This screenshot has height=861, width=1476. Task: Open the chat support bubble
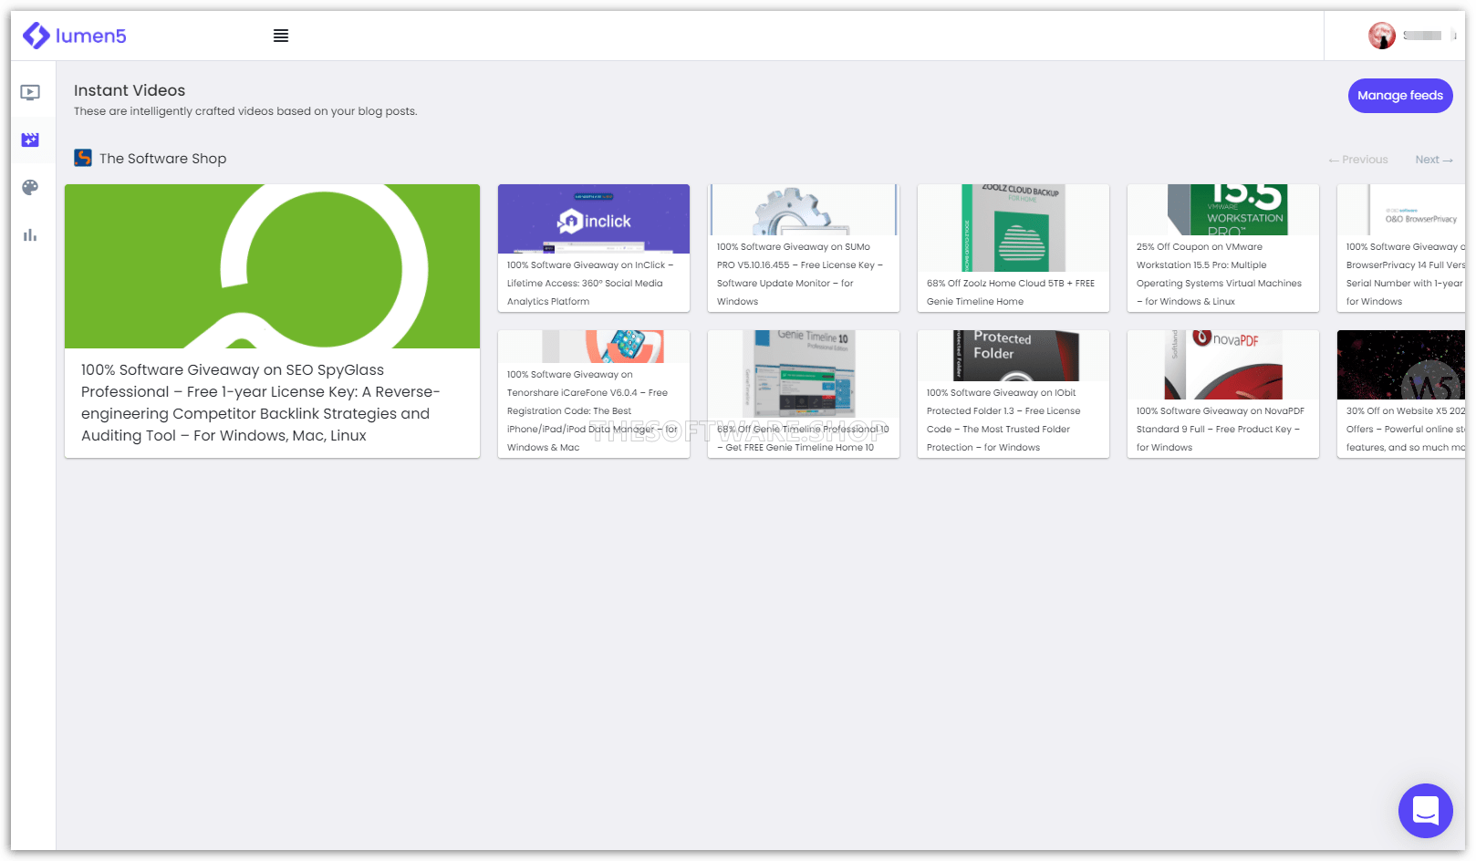(x=1425, y=810)
